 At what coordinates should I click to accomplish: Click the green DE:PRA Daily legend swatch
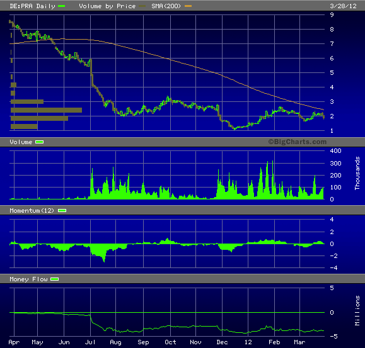coord(61,6)
